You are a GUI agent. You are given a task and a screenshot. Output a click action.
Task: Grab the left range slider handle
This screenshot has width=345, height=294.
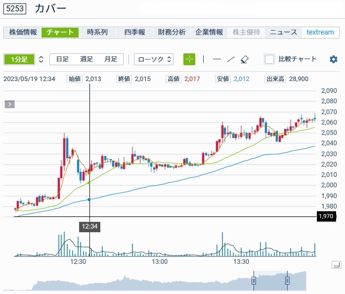click(x=254, y=281)
